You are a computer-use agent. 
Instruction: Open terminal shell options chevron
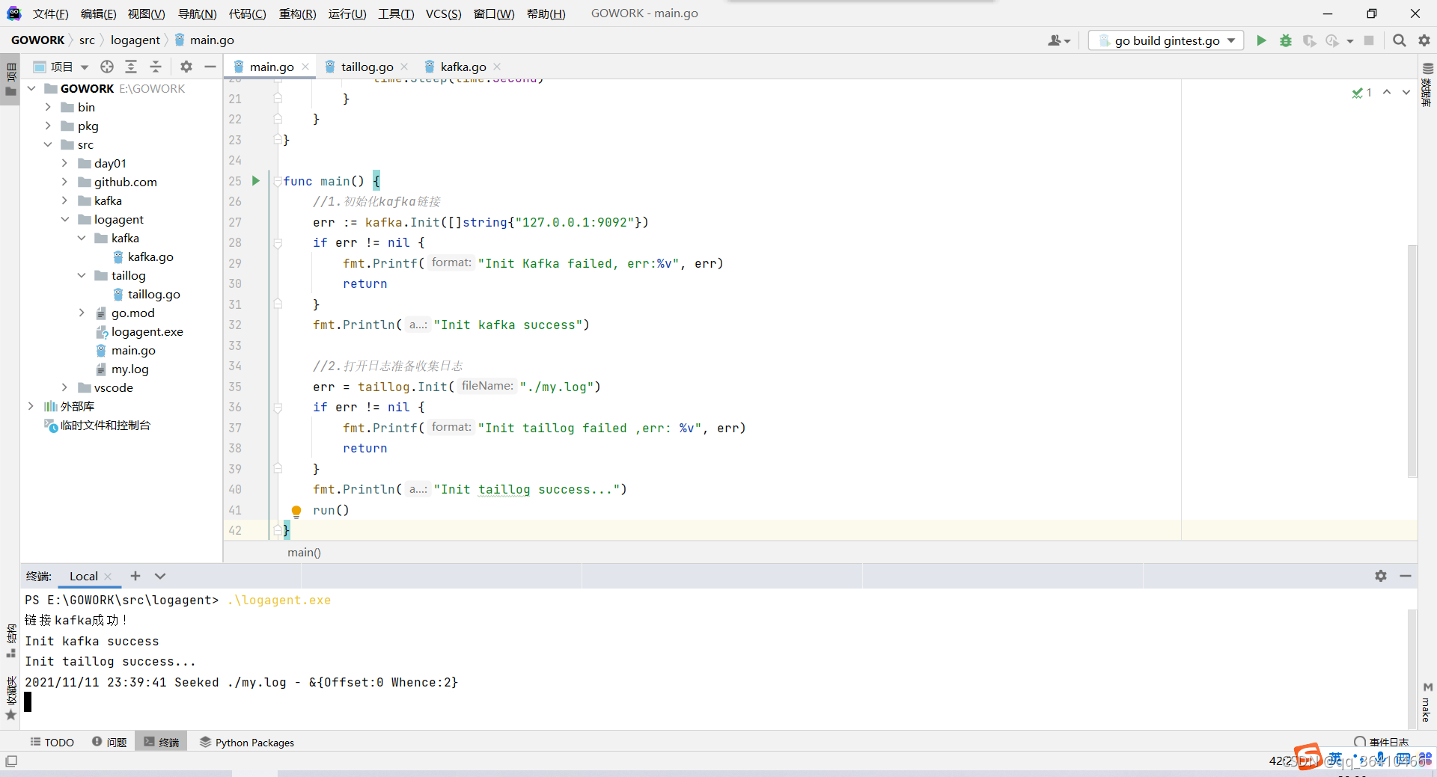[x=159, y=575]
